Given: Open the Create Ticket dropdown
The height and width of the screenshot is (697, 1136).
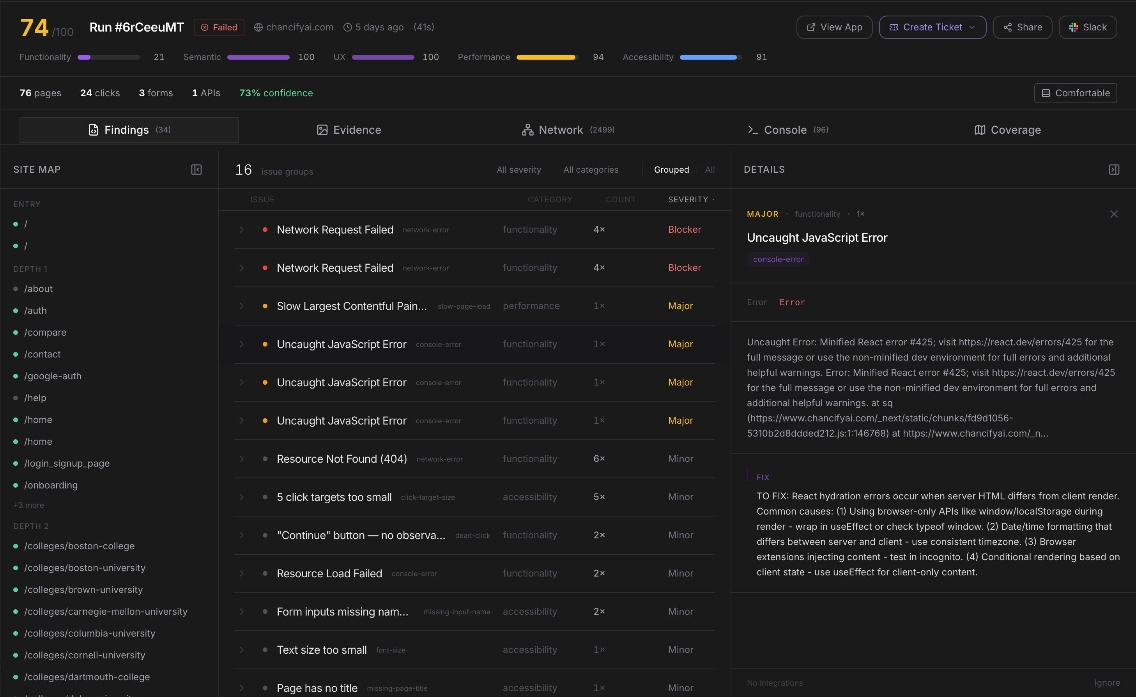Looking at the screenshot, I should (x=932, y=27).
